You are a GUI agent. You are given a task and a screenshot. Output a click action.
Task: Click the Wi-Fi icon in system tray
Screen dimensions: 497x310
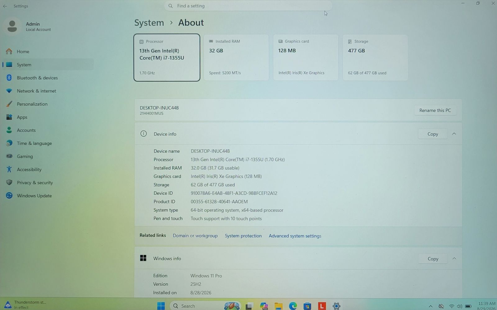click(x=451, y=307)
